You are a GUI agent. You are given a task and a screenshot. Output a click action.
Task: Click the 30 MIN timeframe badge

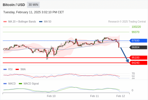(33, 5)
